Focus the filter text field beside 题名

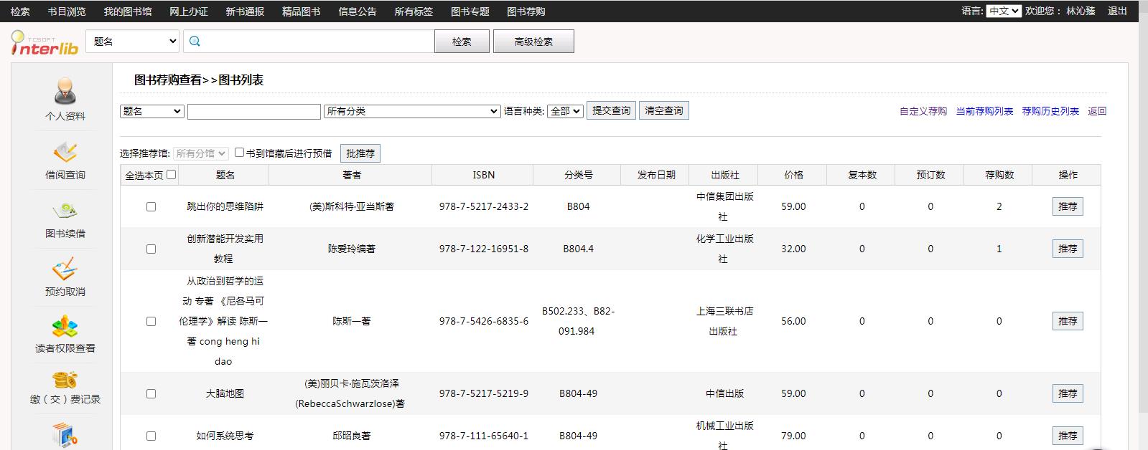(253, 111)
